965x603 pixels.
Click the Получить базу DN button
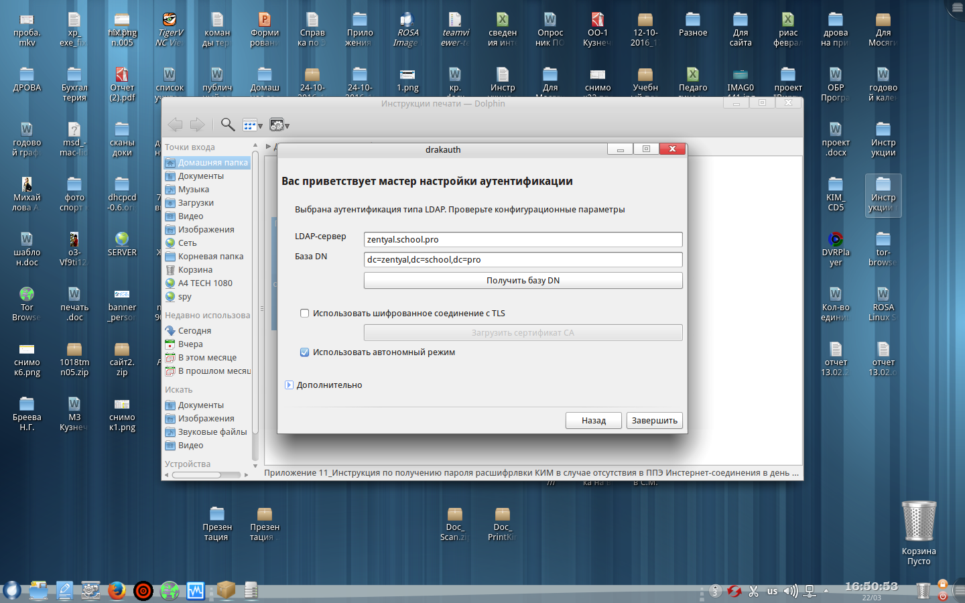(x=523, y=280)
